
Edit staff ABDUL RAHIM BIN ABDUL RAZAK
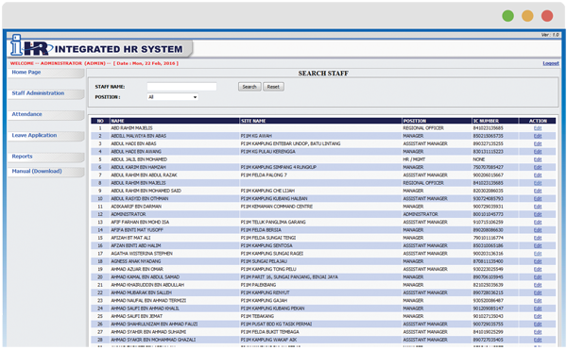point(538,175)
